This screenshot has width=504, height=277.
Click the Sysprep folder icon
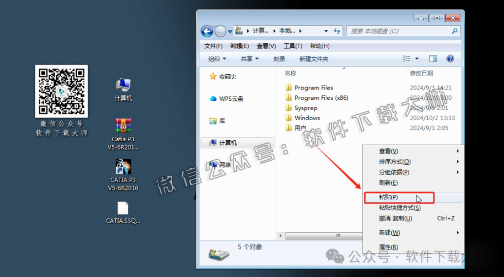tap(288, 108)
